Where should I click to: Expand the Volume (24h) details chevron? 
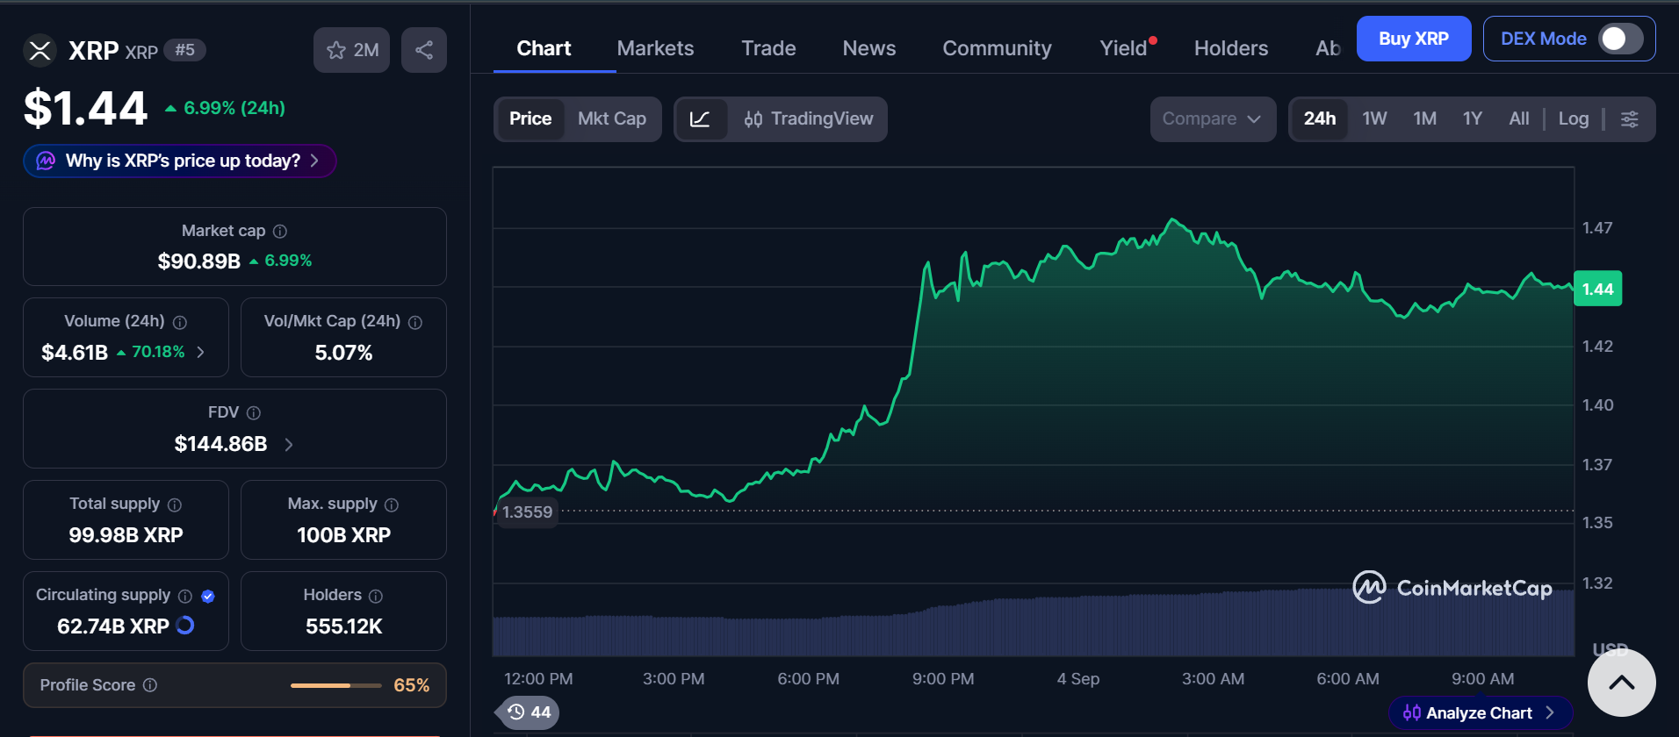click(201, 353)
